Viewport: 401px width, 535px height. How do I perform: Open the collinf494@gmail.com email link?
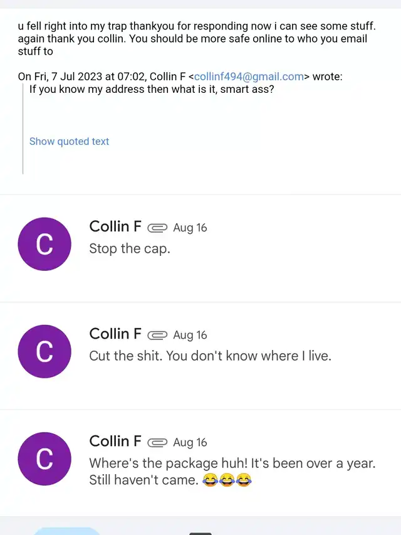[x=249, y=77]
